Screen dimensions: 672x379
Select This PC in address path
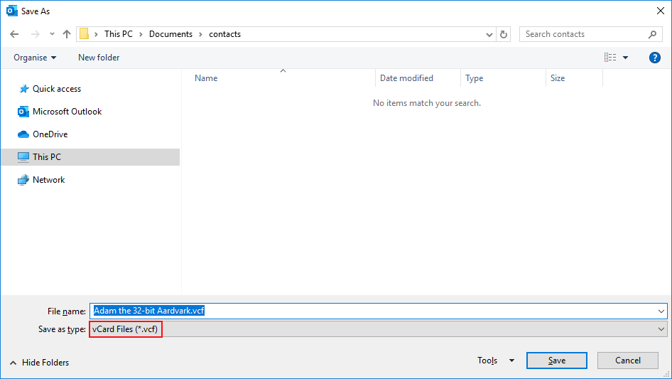click(x=119, y=34)
